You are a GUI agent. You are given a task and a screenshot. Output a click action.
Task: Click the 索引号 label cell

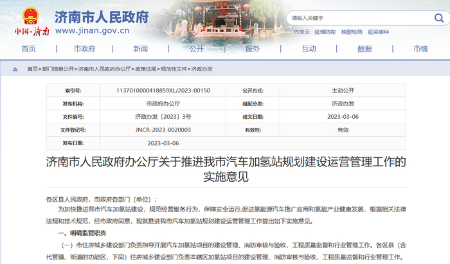73,91
